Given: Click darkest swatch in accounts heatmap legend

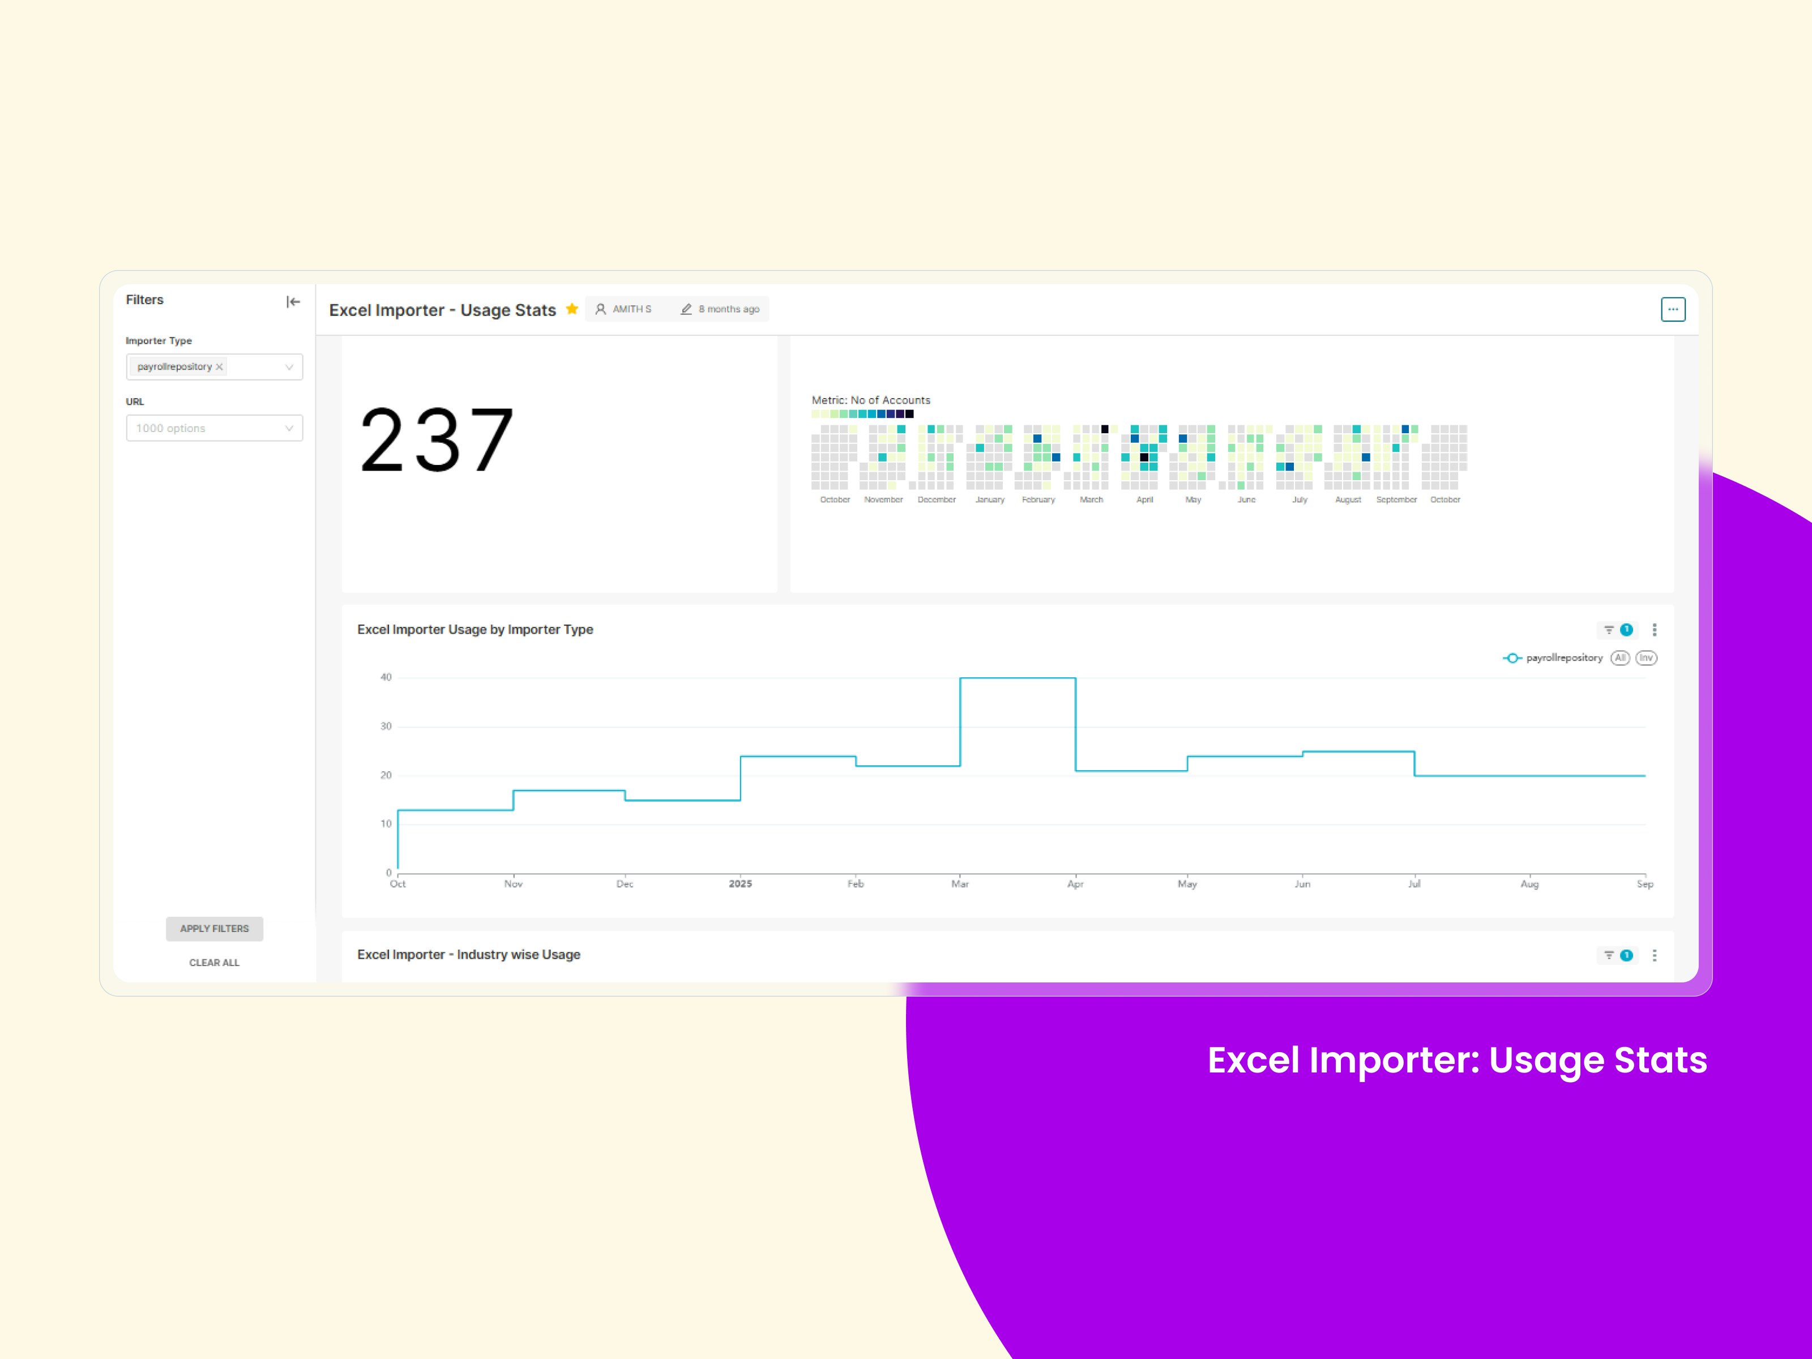Looking at the screenshot, I should click(x=909, y=414).
